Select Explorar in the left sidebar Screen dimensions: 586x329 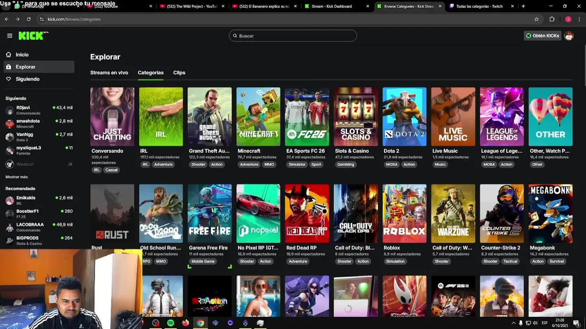coord(39,67)
